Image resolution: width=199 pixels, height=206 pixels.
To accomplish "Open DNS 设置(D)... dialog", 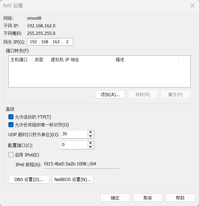I will (29, 179).
